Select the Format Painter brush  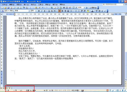pos(39,8)
